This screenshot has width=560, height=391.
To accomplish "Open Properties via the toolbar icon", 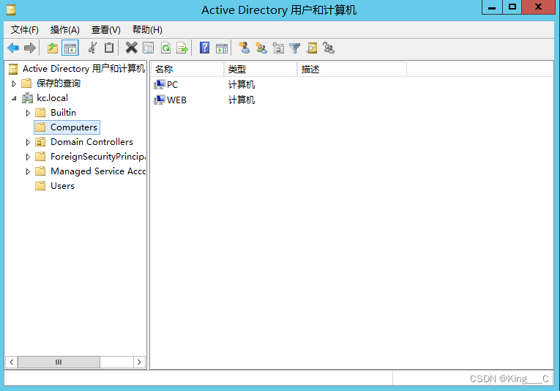I will (x=148, y=48).
